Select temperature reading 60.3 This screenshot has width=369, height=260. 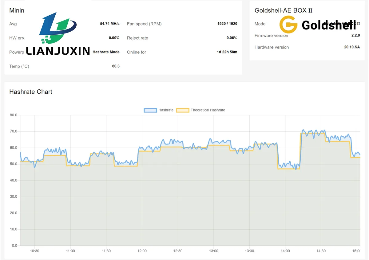[116, 66]
